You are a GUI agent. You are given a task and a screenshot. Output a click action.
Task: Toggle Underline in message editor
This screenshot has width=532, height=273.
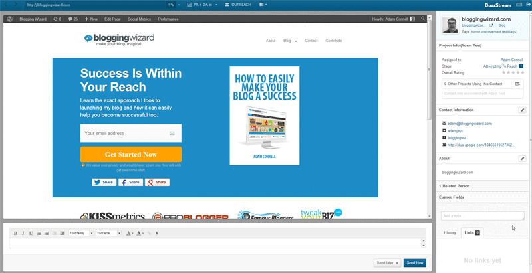[x=31, y=233]
